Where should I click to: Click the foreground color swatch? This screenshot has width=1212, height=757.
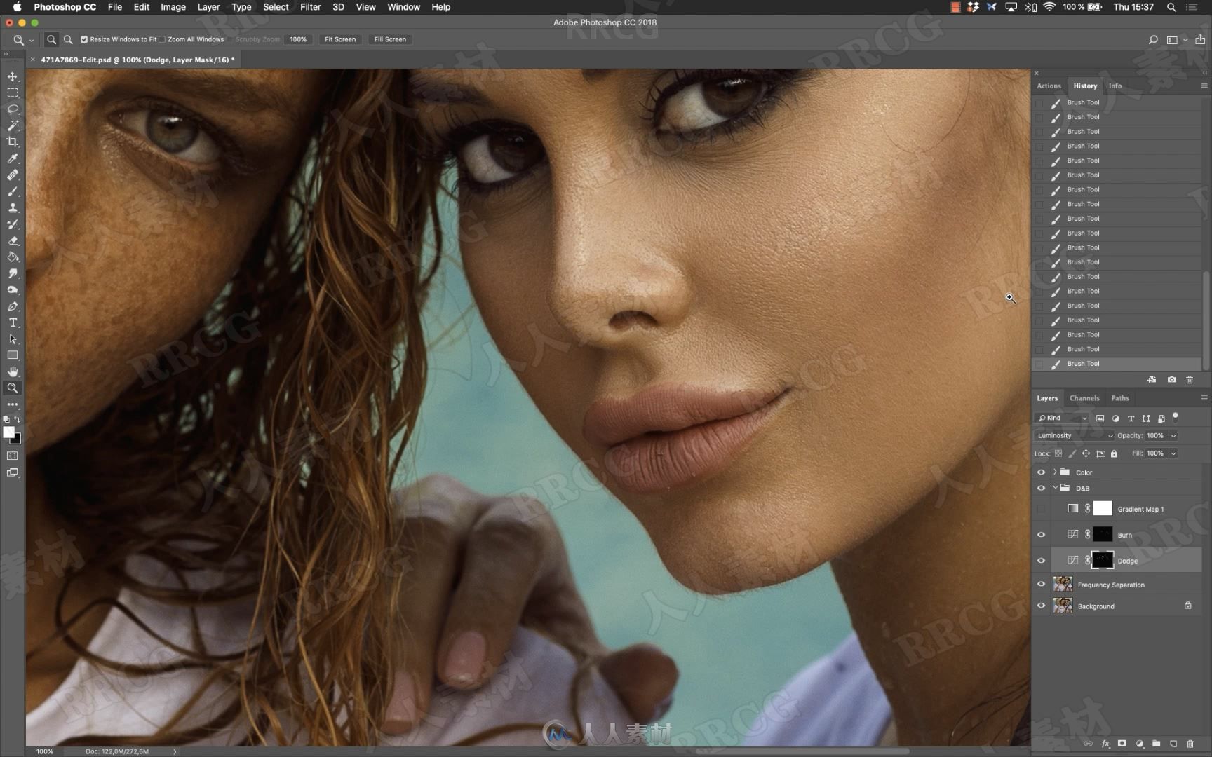pyautogui.click(x=8, y=432)
